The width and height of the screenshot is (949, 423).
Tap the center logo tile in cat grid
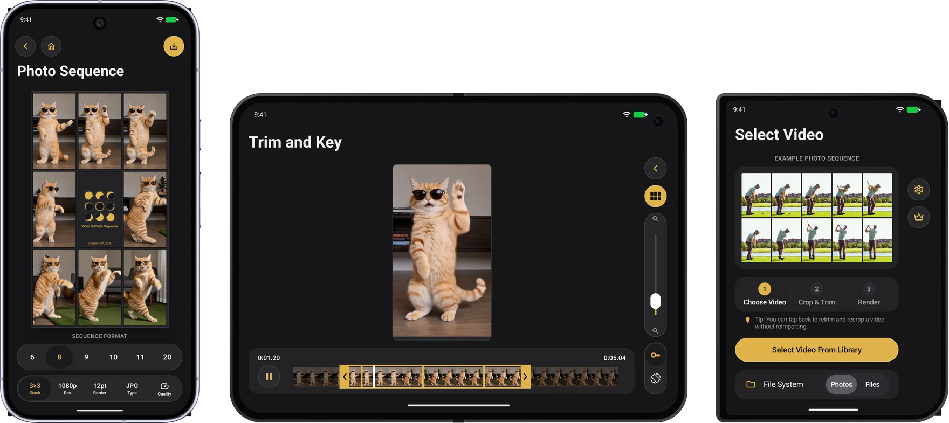click(x=100, y=210)
